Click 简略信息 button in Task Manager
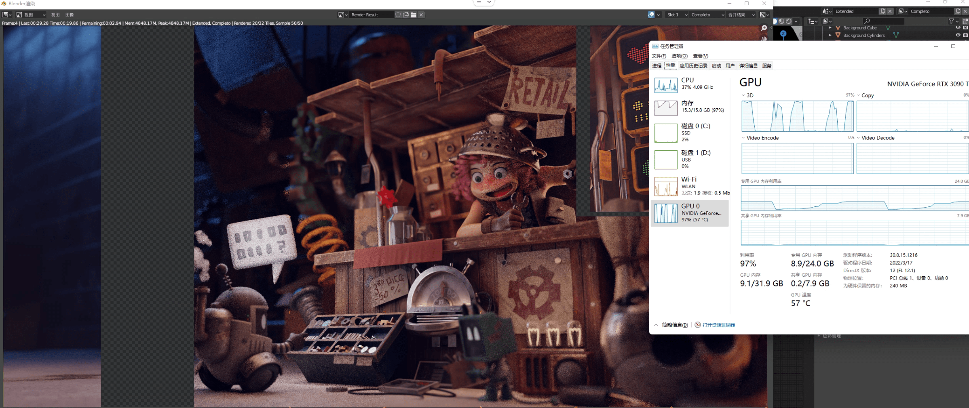 674,325
